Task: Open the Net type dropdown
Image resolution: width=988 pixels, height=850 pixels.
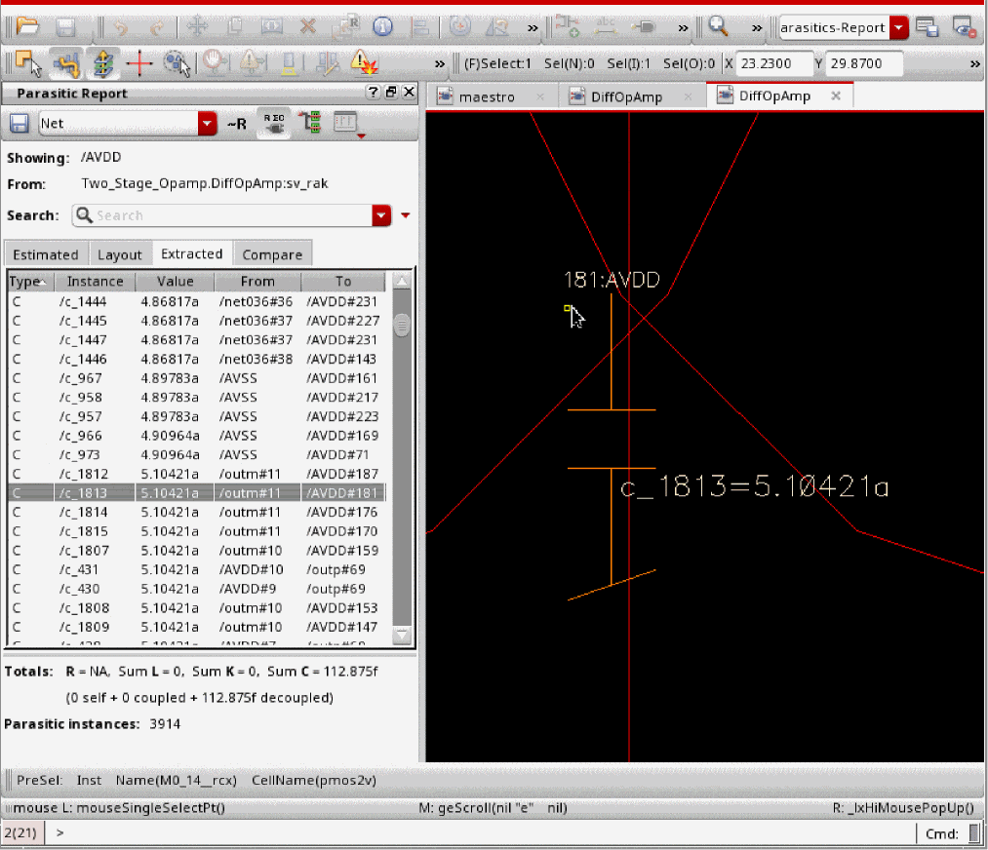Action: coord(207,124)
